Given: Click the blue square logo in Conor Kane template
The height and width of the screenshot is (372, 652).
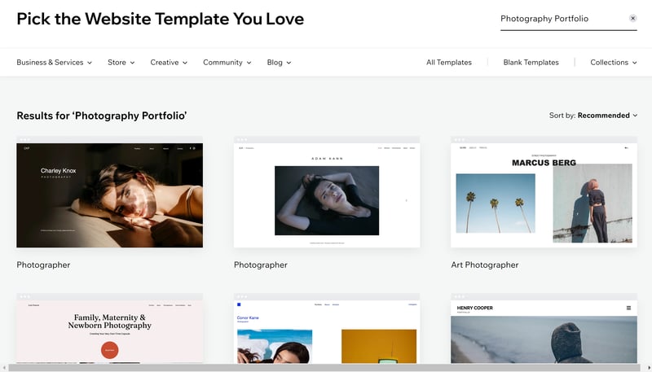Looking at the screenshot, I should coord(239,304).
